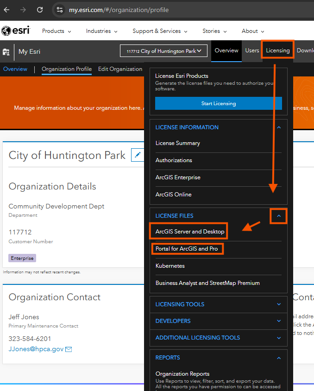Switch to the Users tab
Screen dimensions: 314x391
tap(252, 50)
